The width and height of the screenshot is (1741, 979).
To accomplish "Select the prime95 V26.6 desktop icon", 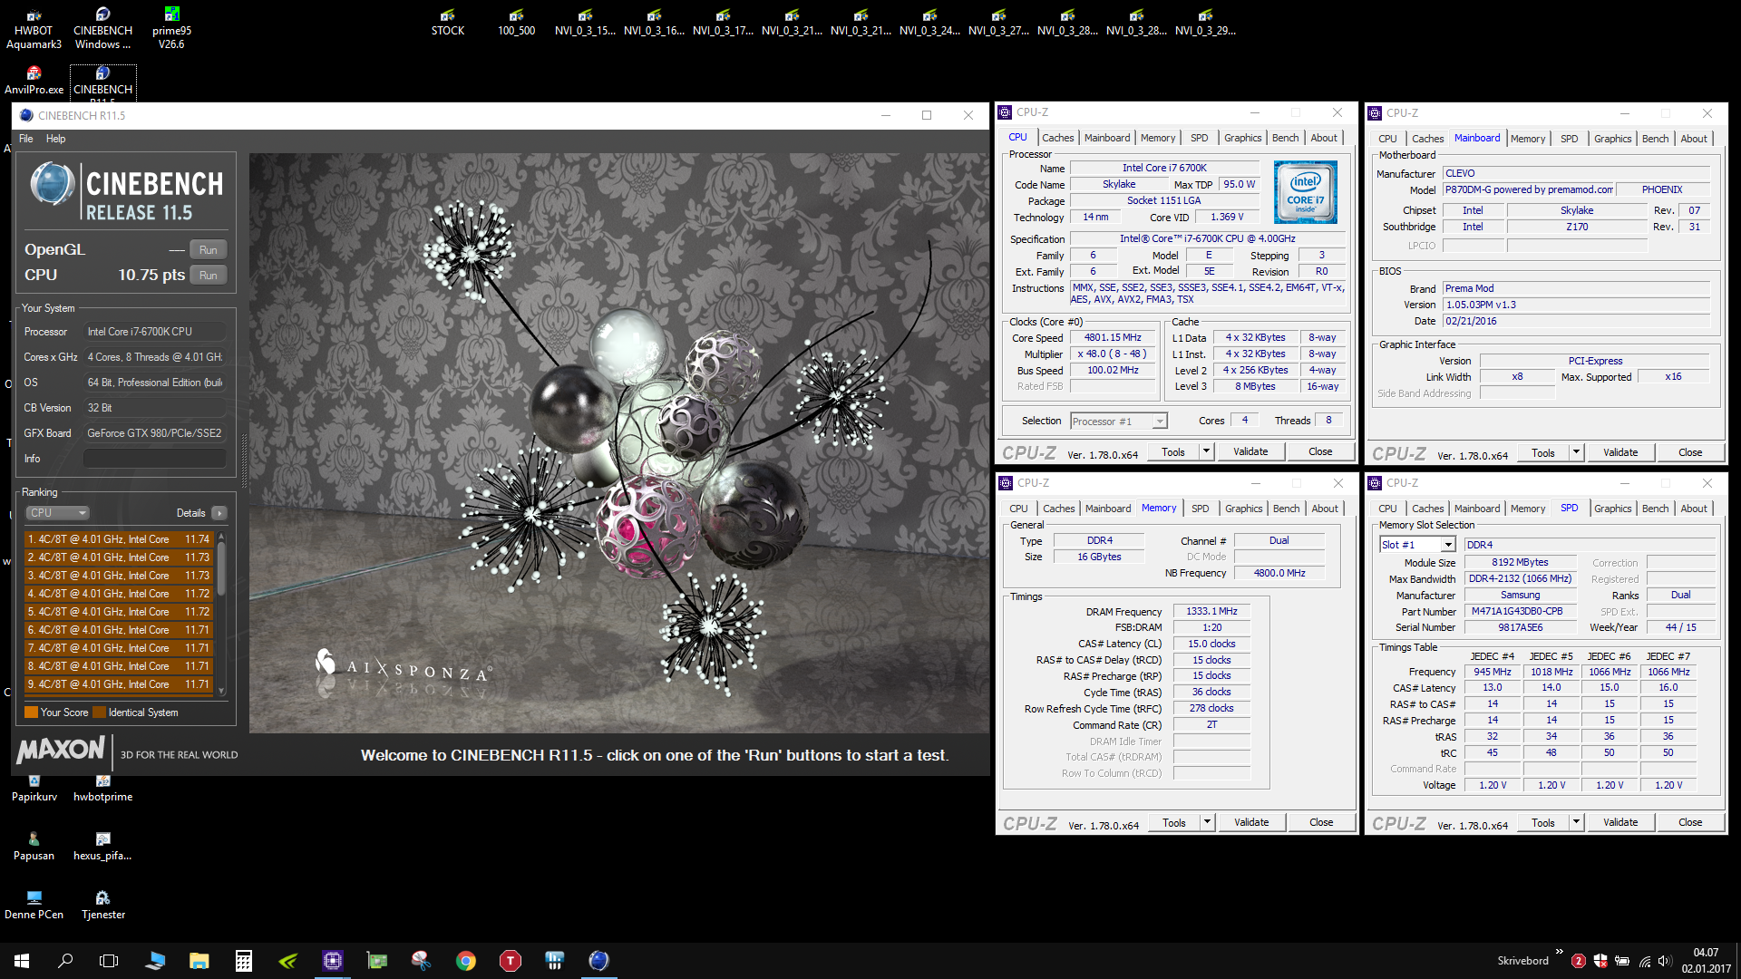I will point(171,28).
